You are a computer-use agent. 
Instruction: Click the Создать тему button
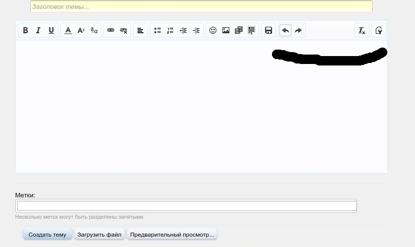click(x=47, y=235)
